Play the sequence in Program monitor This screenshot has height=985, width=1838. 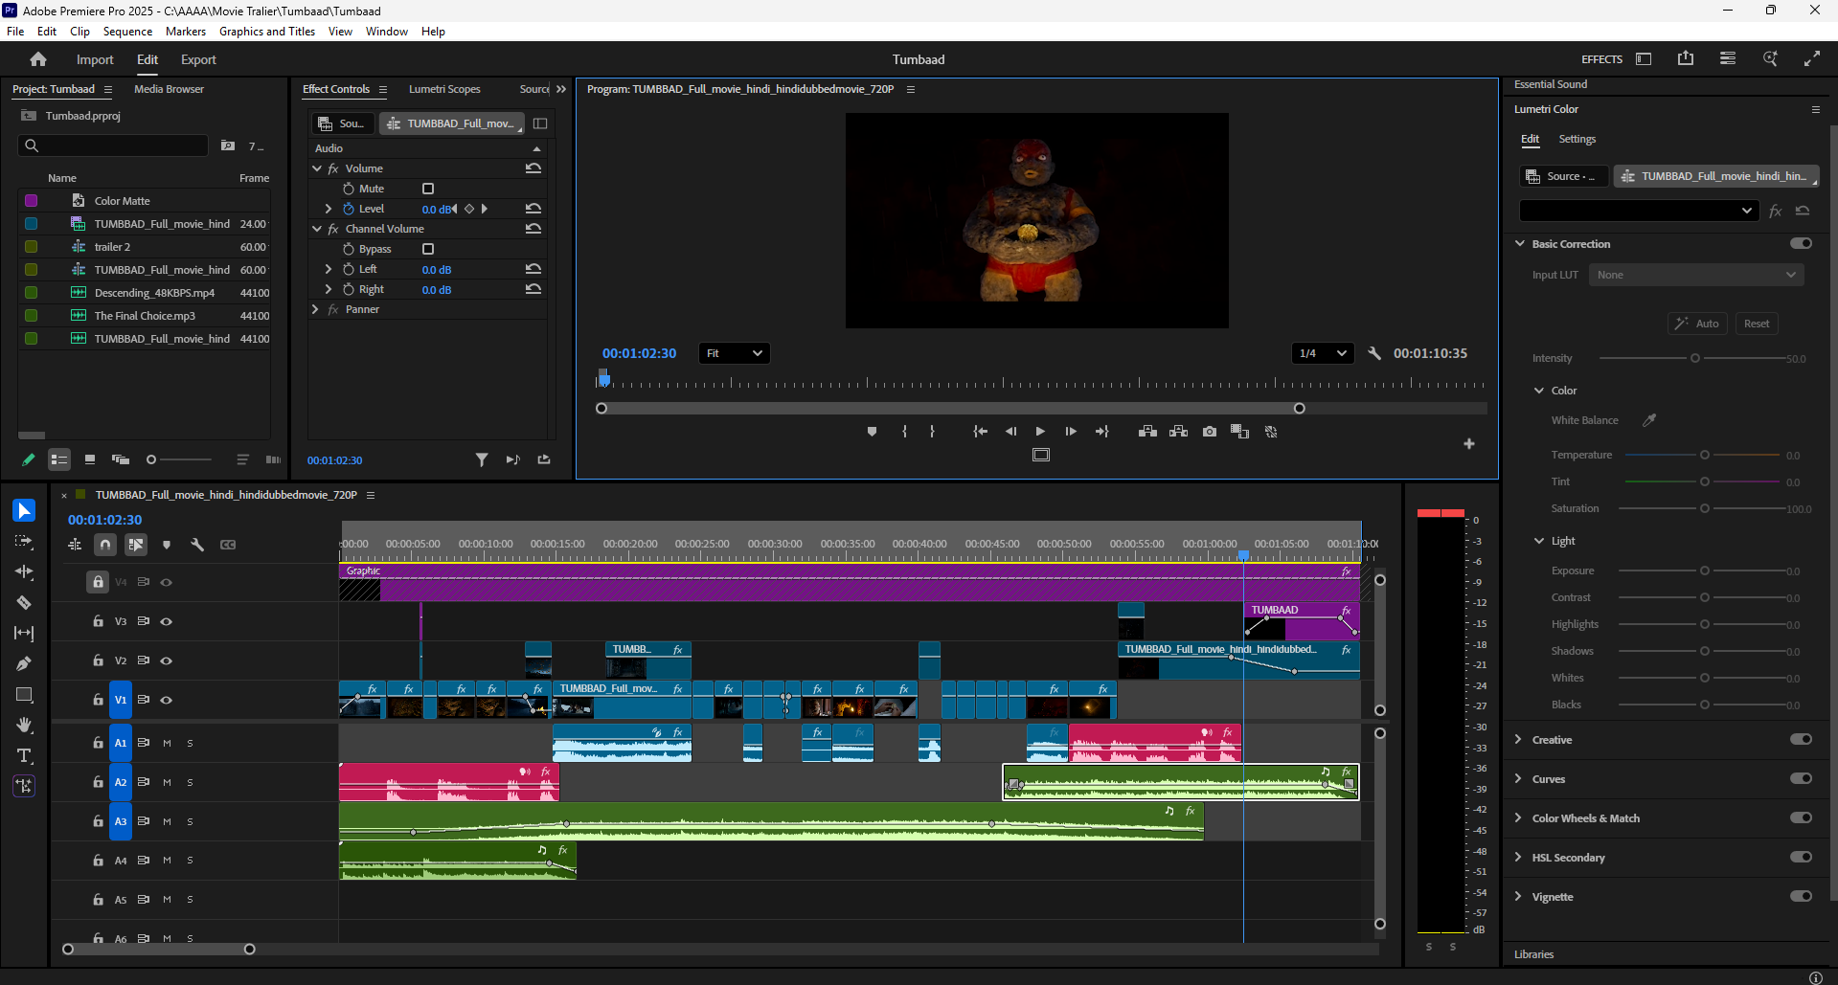(x=1040, y=432)
